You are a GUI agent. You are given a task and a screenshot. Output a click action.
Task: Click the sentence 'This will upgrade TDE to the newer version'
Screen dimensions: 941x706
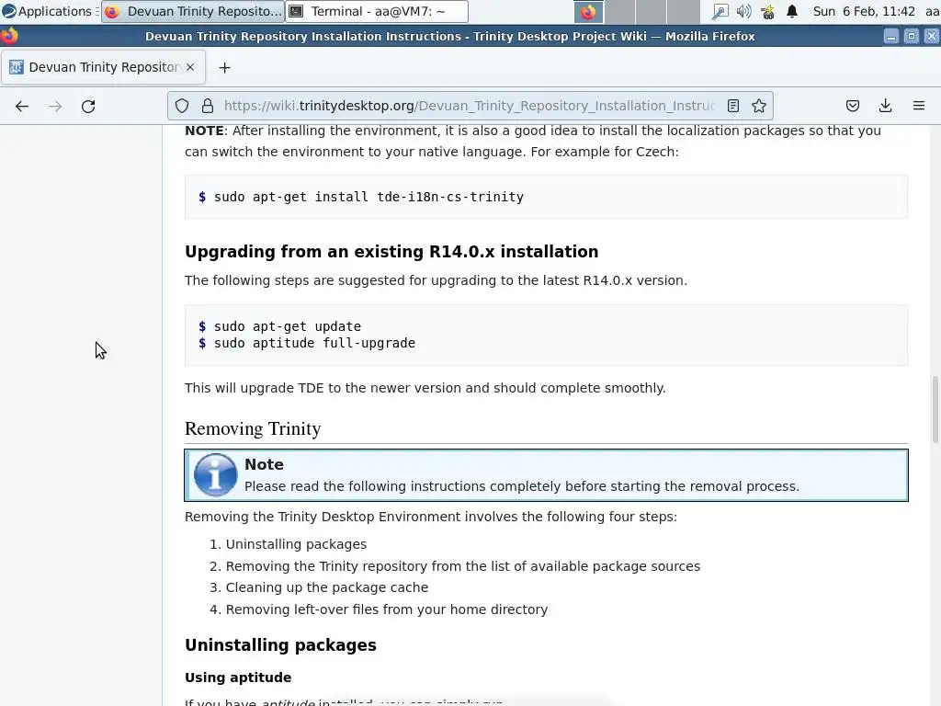(x=425, y=388)
